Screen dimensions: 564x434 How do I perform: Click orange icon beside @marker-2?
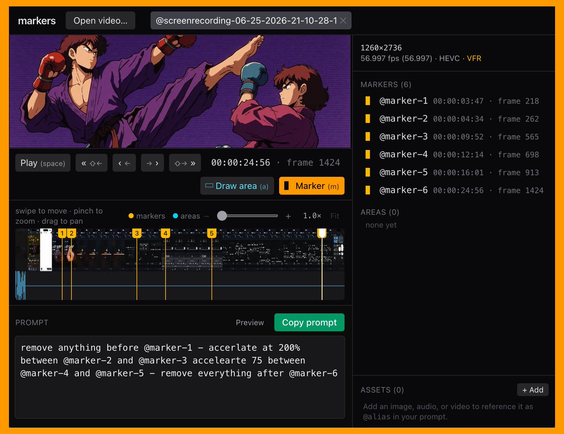click(368, 119)
